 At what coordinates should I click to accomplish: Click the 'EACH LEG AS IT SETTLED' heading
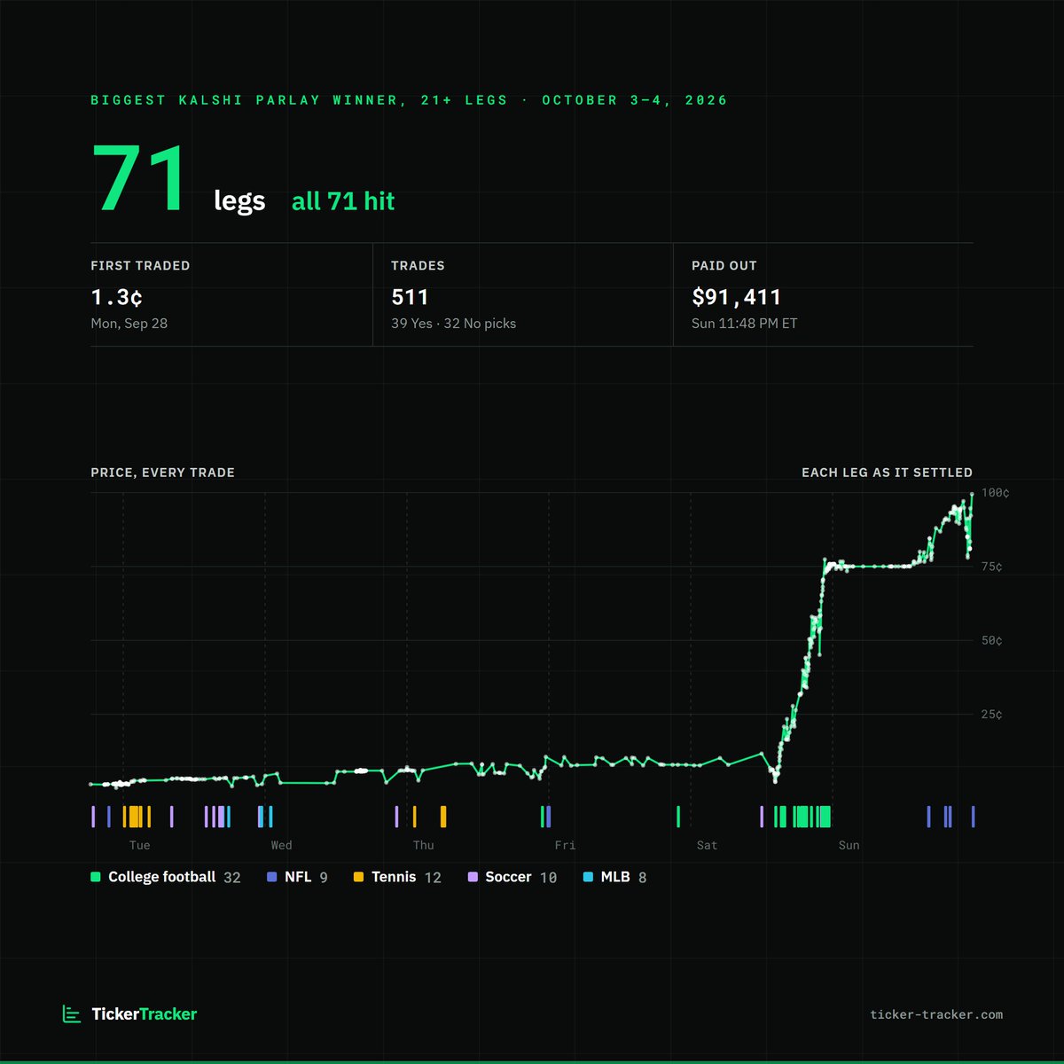(x=887, y=473)
